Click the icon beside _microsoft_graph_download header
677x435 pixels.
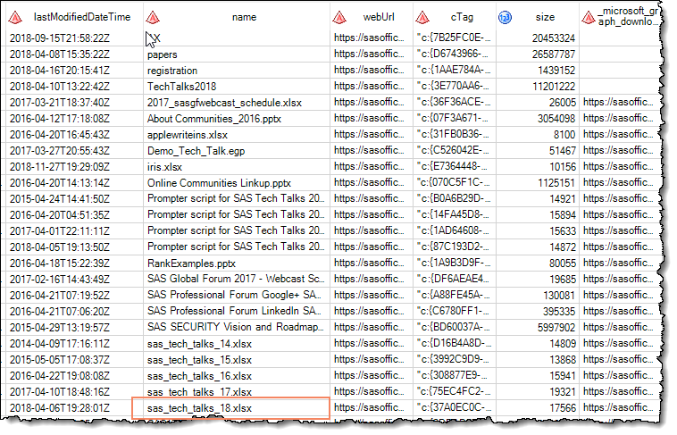tap(589, 17)
